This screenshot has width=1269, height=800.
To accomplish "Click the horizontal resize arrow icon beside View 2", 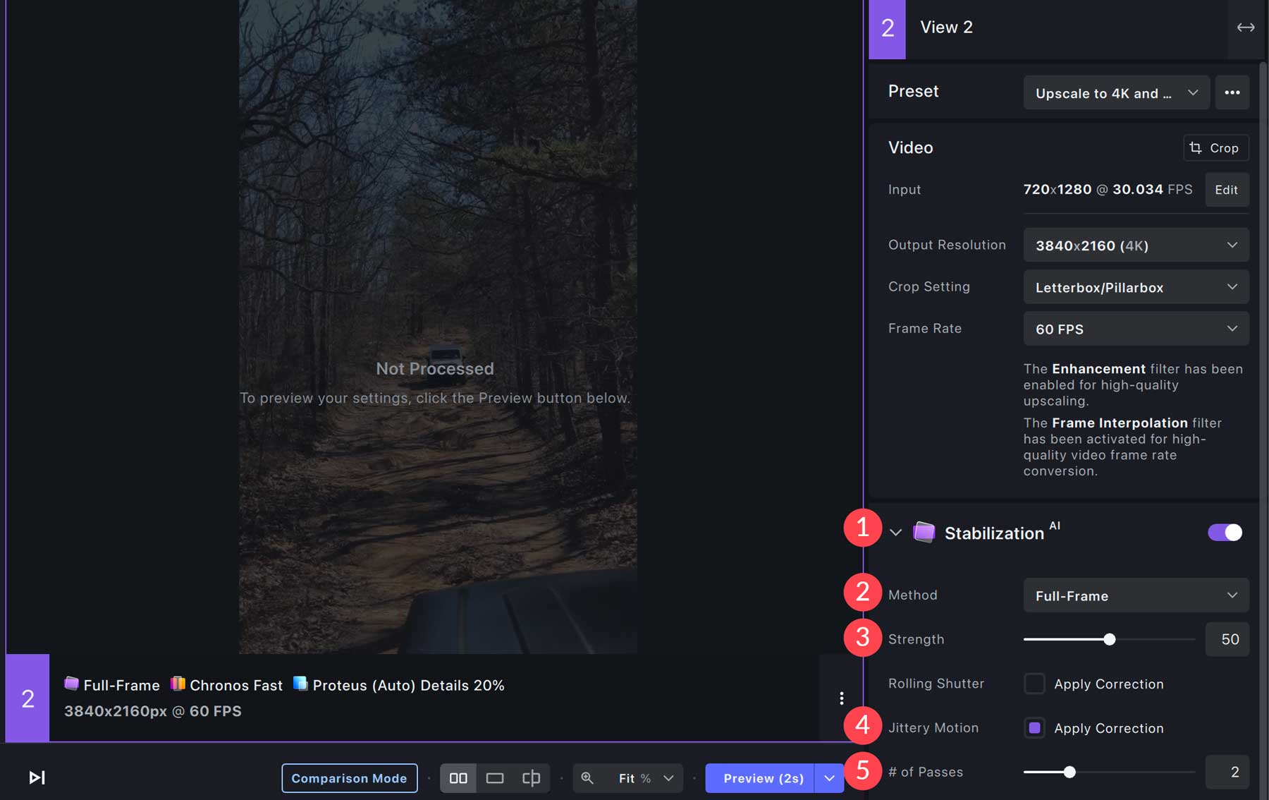I will [1246, 28].
